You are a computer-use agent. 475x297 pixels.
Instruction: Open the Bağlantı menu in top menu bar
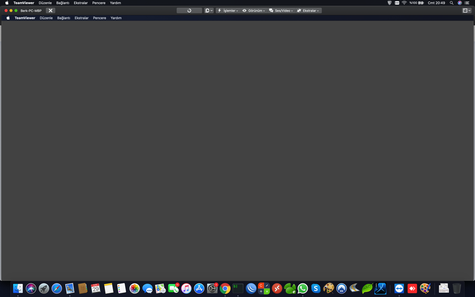[63, 3]
